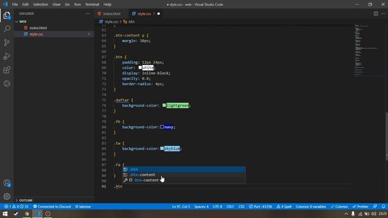The image size is (388, 218).
Task: Select style.css in the explorer tree
Action: (54, 34)
